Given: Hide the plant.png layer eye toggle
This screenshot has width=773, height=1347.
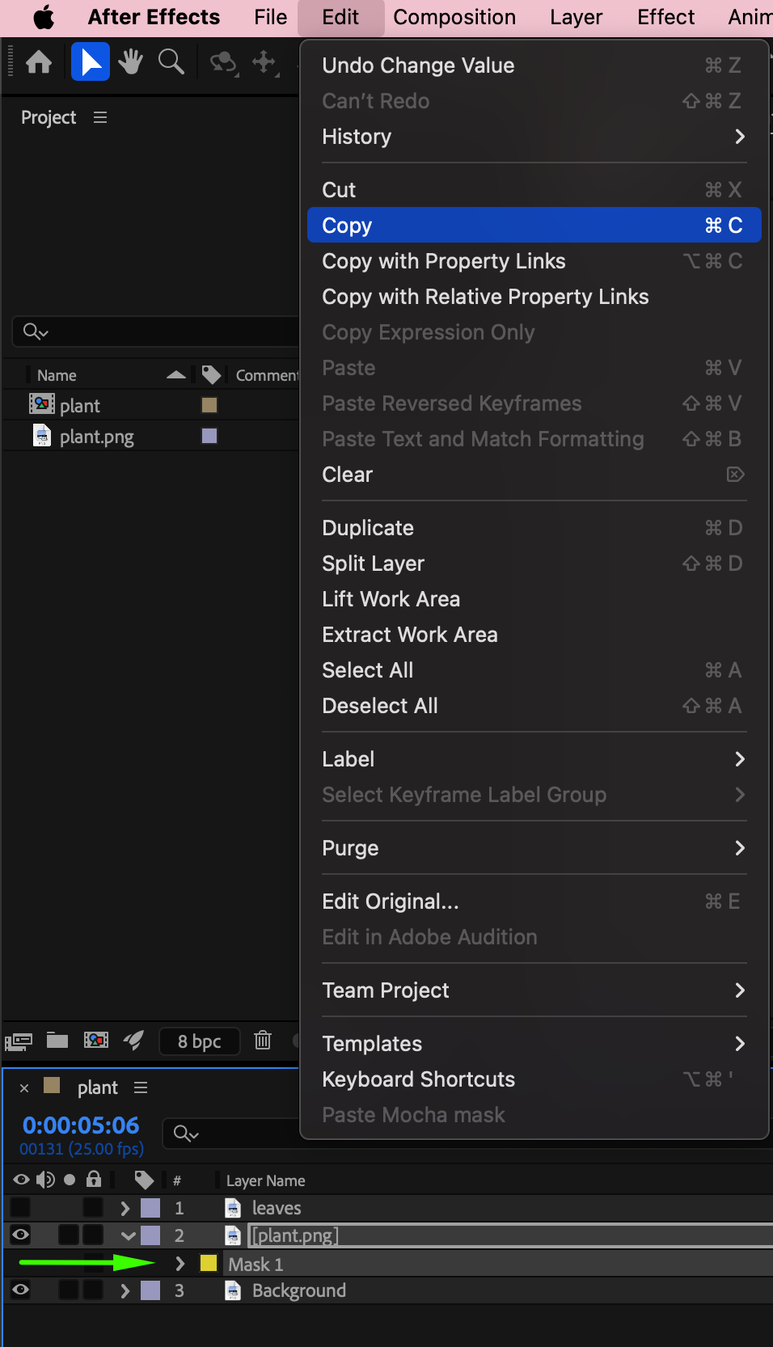Looking at the screenshot, I should 20,1235.
